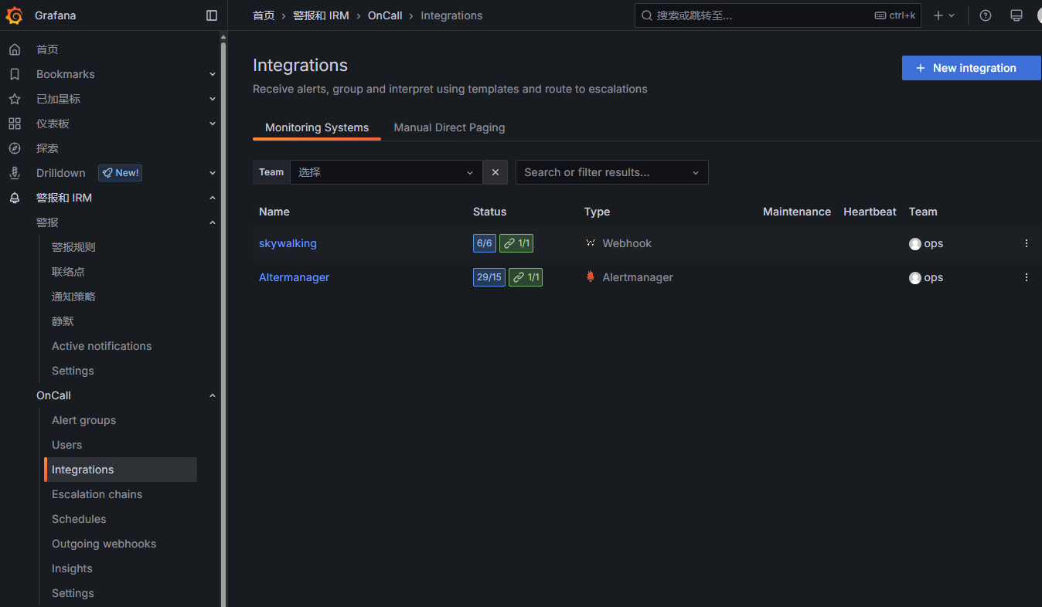Viewport: 1042px width, 607px height.
Task: Open Active notifications in the sidebar
Action: click(101, 346)
